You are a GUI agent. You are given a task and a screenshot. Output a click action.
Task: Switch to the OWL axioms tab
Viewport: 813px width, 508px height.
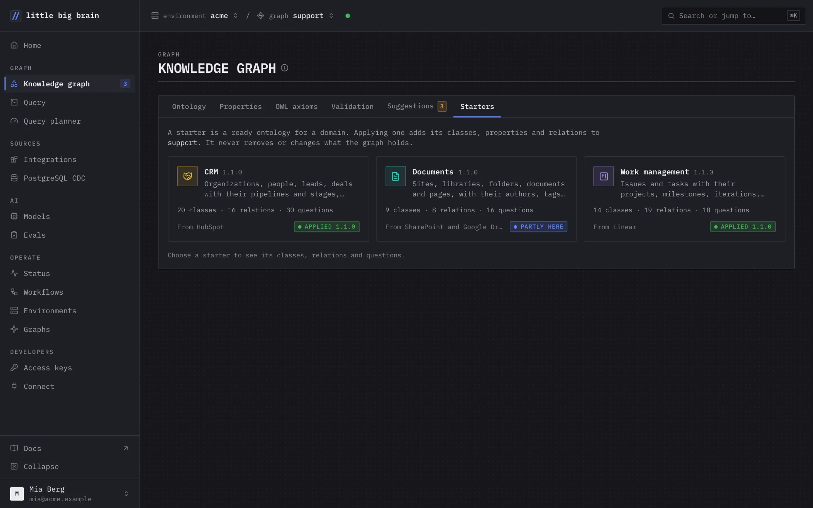[296, 107]
